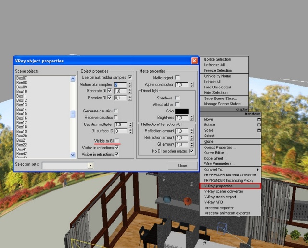Open Scale transform settings box icon

(259, 130)
